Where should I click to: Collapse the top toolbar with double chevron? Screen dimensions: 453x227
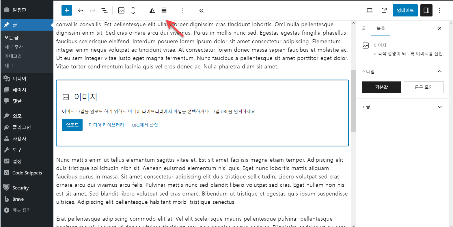[x=202, y=10]
